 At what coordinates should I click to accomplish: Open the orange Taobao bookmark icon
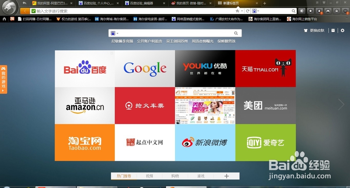pos(12,19)
